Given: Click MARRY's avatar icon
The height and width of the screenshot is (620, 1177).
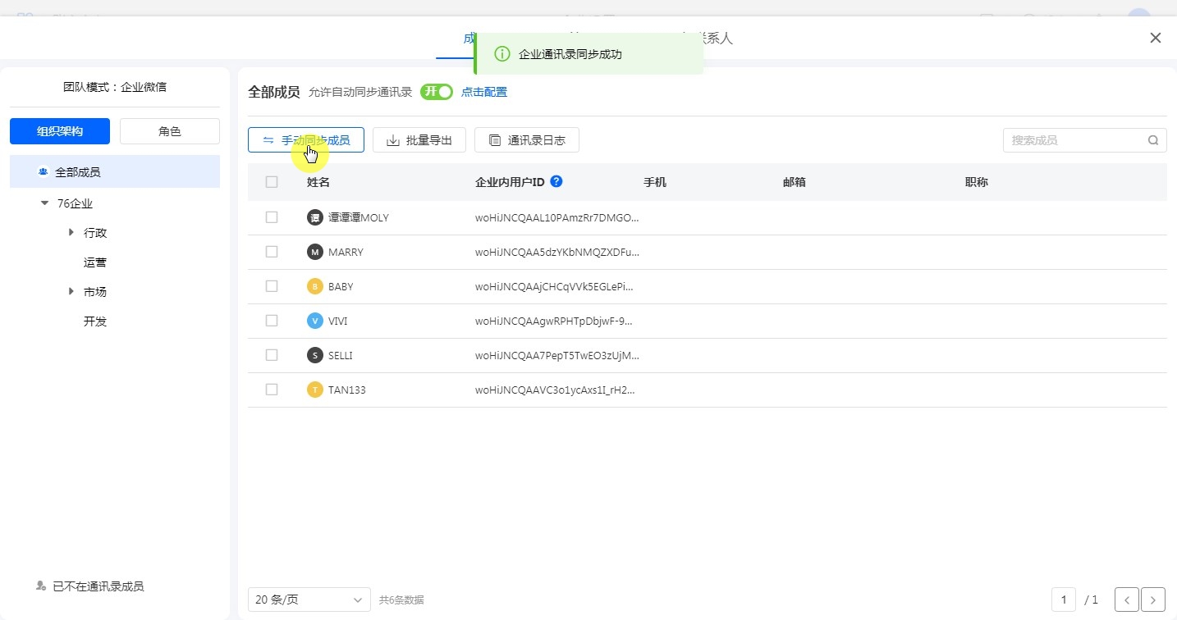Looking at the screenshot, I should coord(314,252).
